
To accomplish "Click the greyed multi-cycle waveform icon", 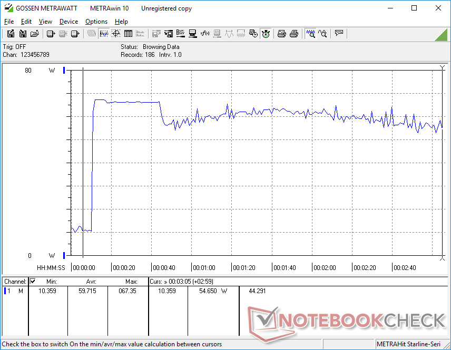I will (241, 34).
